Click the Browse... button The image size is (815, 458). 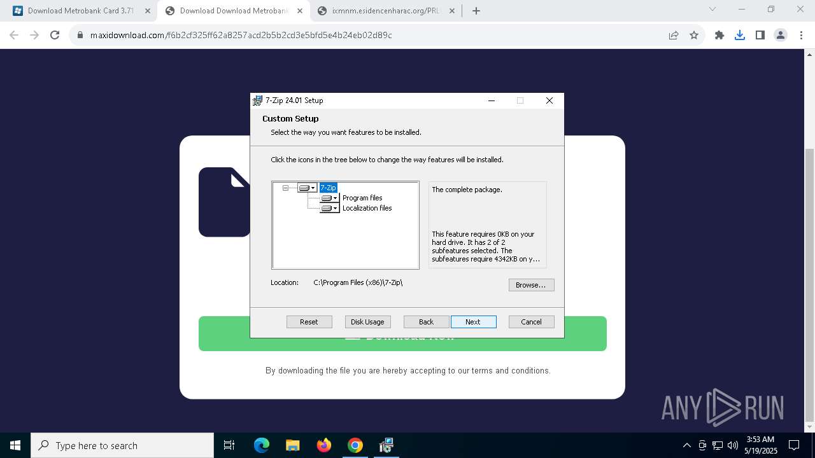click(531, 285)
